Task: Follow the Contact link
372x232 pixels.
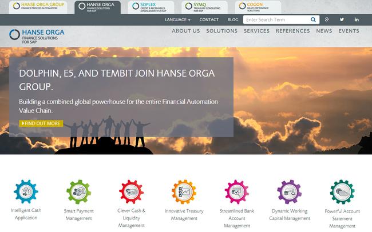Action: click(209, 19)
